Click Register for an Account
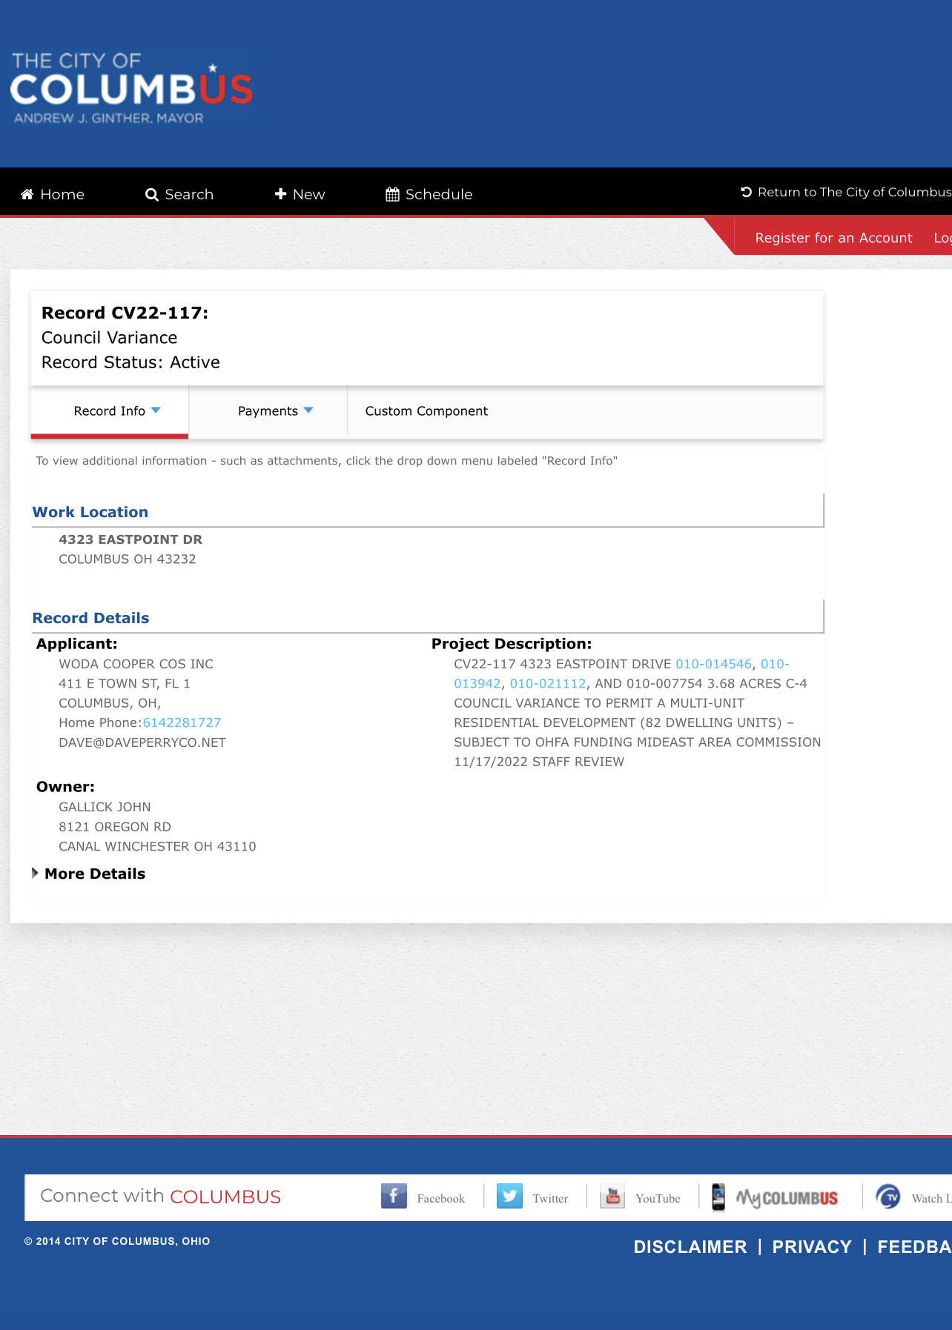952x1330 pixels. (833, 238)
